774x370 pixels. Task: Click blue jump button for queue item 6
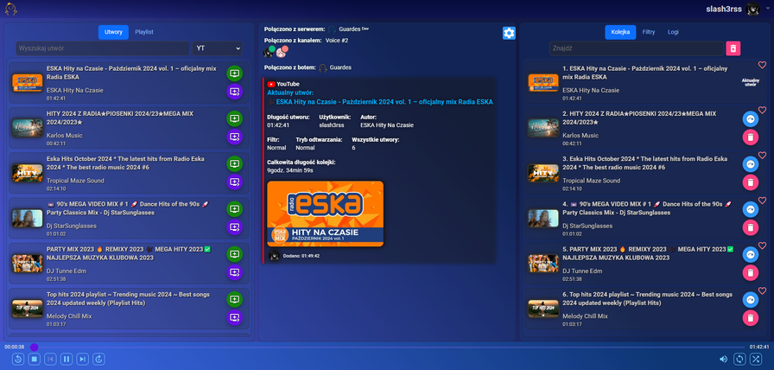pos(751,300)
